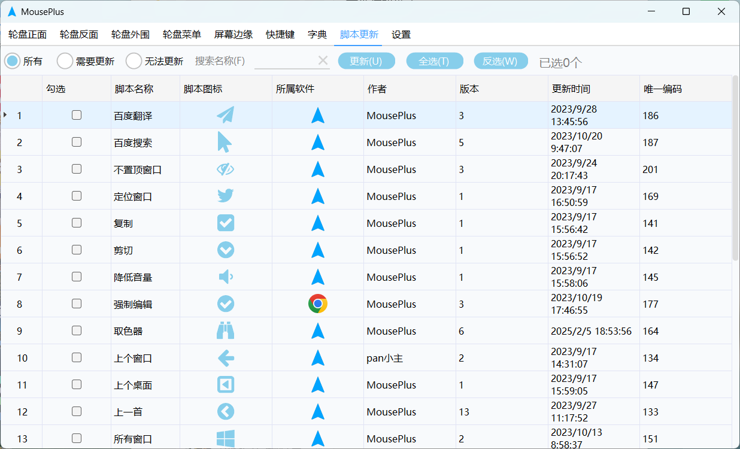Screen dimensions: 740x449
Task: Click the Windows logo icon for 所有窗口
Action: (x=226, y=438)
